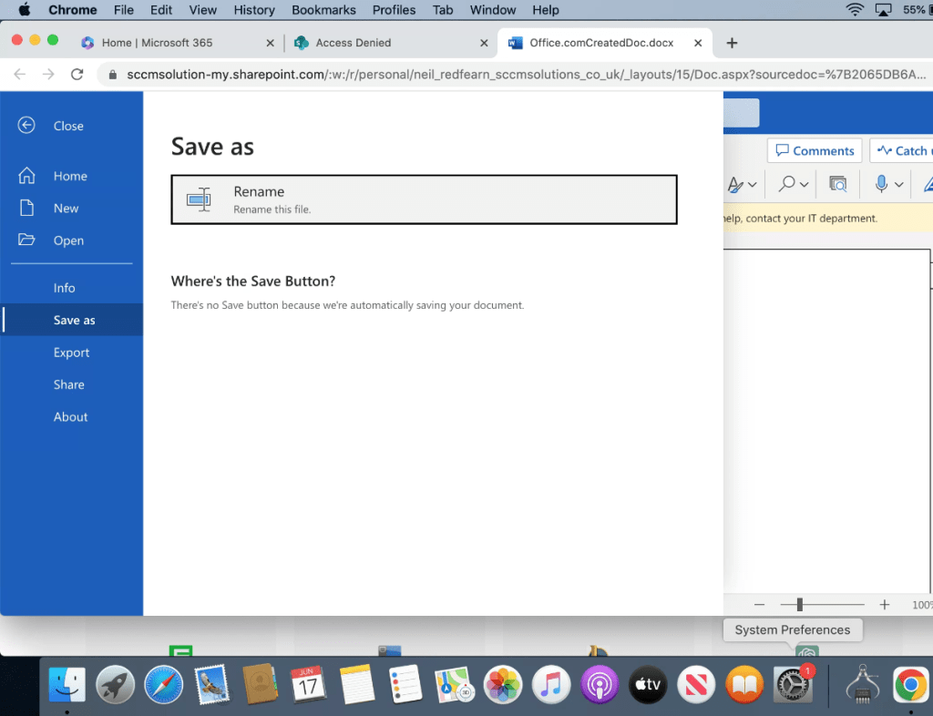
Task: Select Export in the sidebar menu
Action: [x=71, y=353]
